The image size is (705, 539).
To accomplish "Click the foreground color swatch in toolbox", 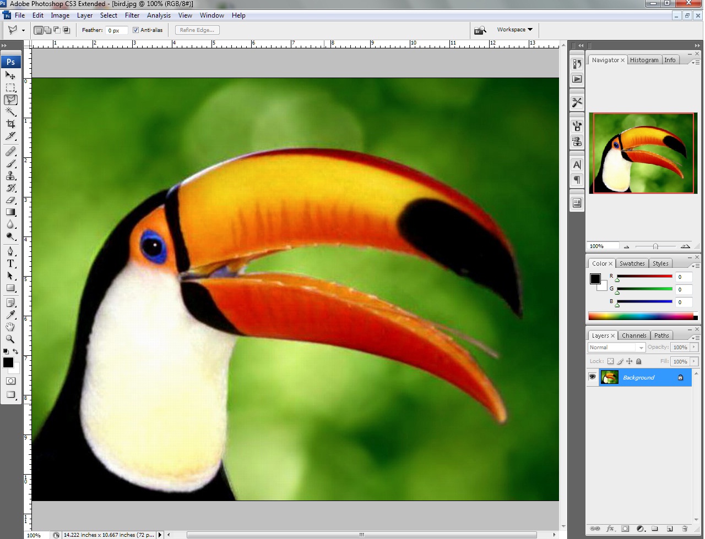I will coord(8,362).
